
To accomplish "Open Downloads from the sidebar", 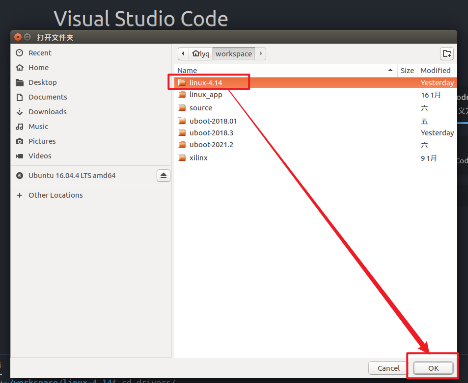I will [x=91, y=112].
